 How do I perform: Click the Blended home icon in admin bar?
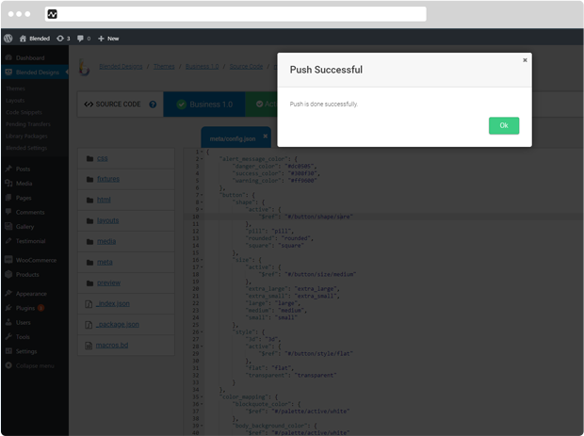pyautogui.click(x=23, y=39)
